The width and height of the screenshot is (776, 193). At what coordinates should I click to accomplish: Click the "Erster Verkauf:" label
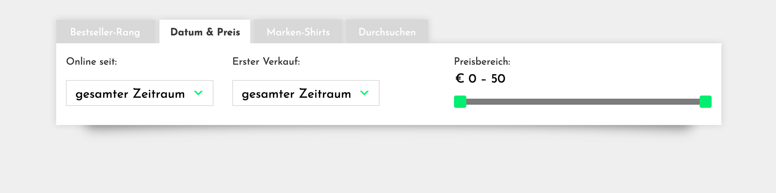[x=266, y=61]
